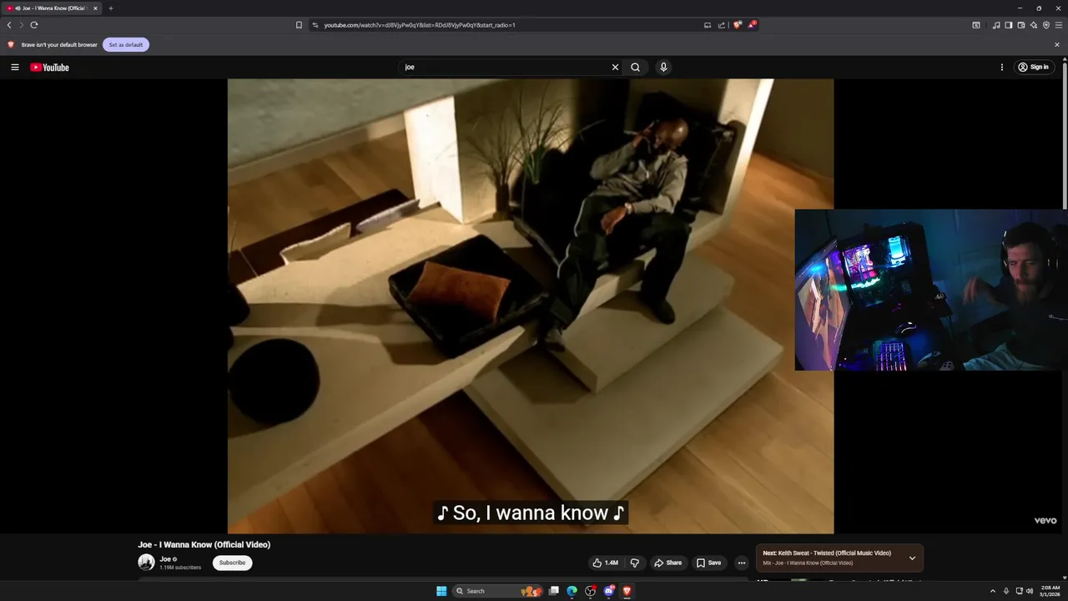Screen dimensions: 1068x601
Task: Go to the YouTube home logo
Action: [x=50, y=68]
